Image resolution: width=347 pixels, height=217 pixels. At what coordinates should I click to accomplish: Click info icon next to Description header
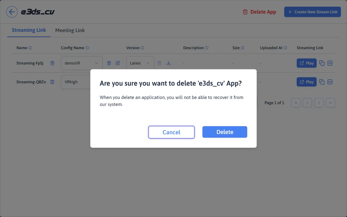207,48
